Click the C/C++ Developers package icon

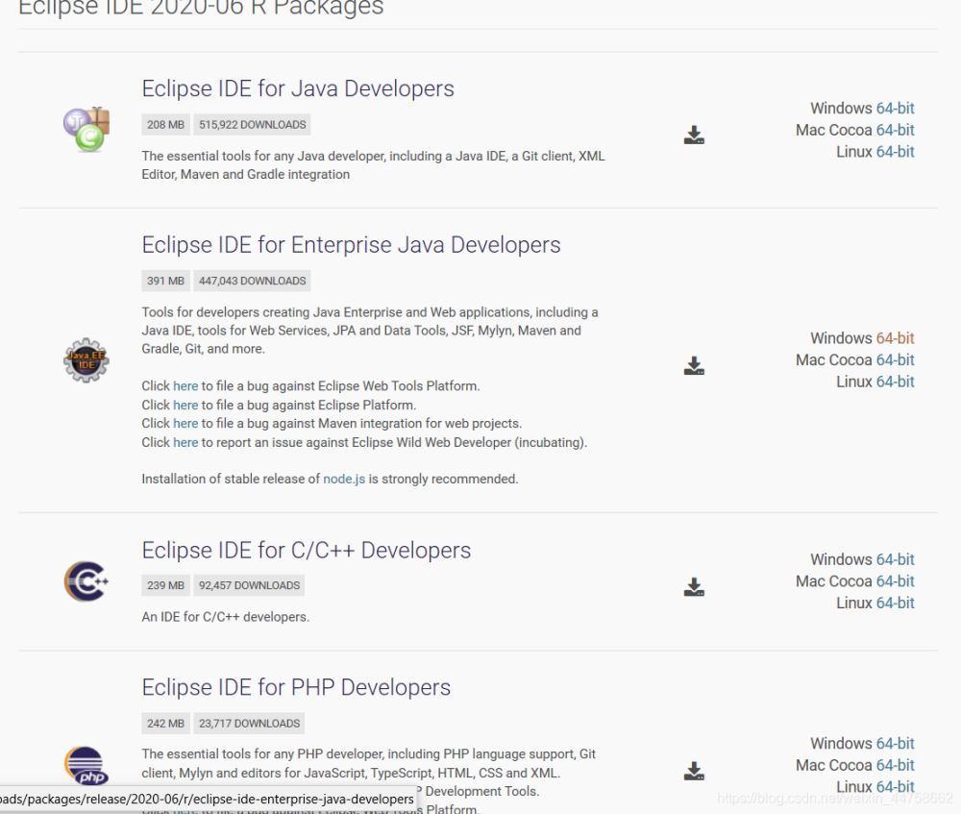[x=86, y=581]
